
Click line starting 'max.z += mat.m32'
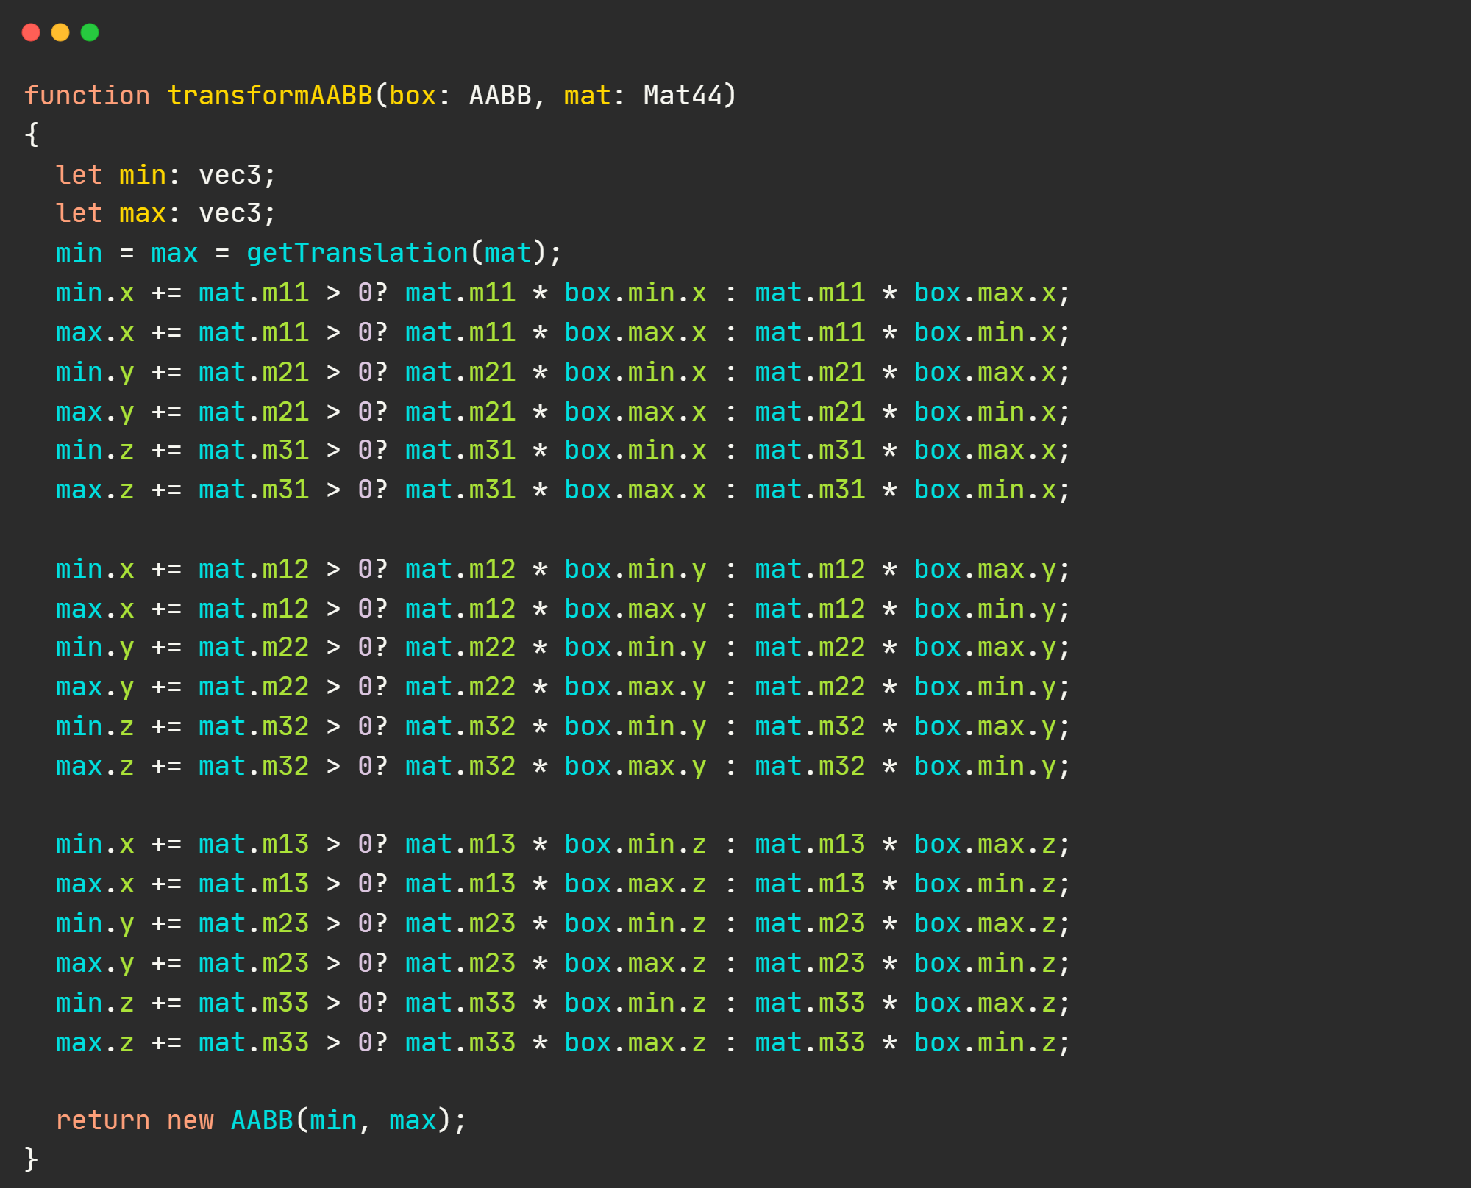click(x=563, y=766)
